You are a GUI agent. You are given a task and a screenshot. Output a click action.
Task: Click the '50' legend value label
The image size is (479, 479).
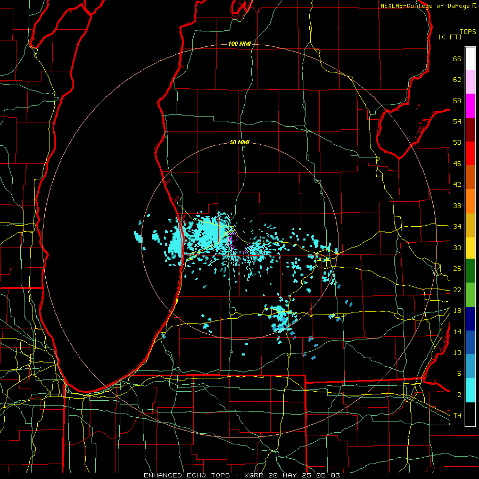[x=457, y=143]
